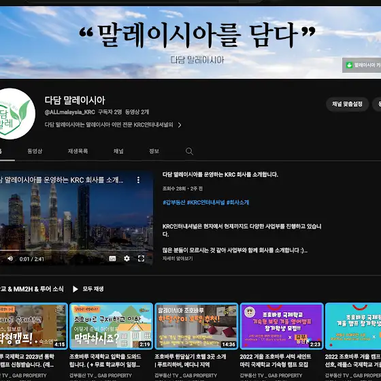Open the featured video settings gear
Image resolution: width=381 pixels, height=381 pixels.
127,259
